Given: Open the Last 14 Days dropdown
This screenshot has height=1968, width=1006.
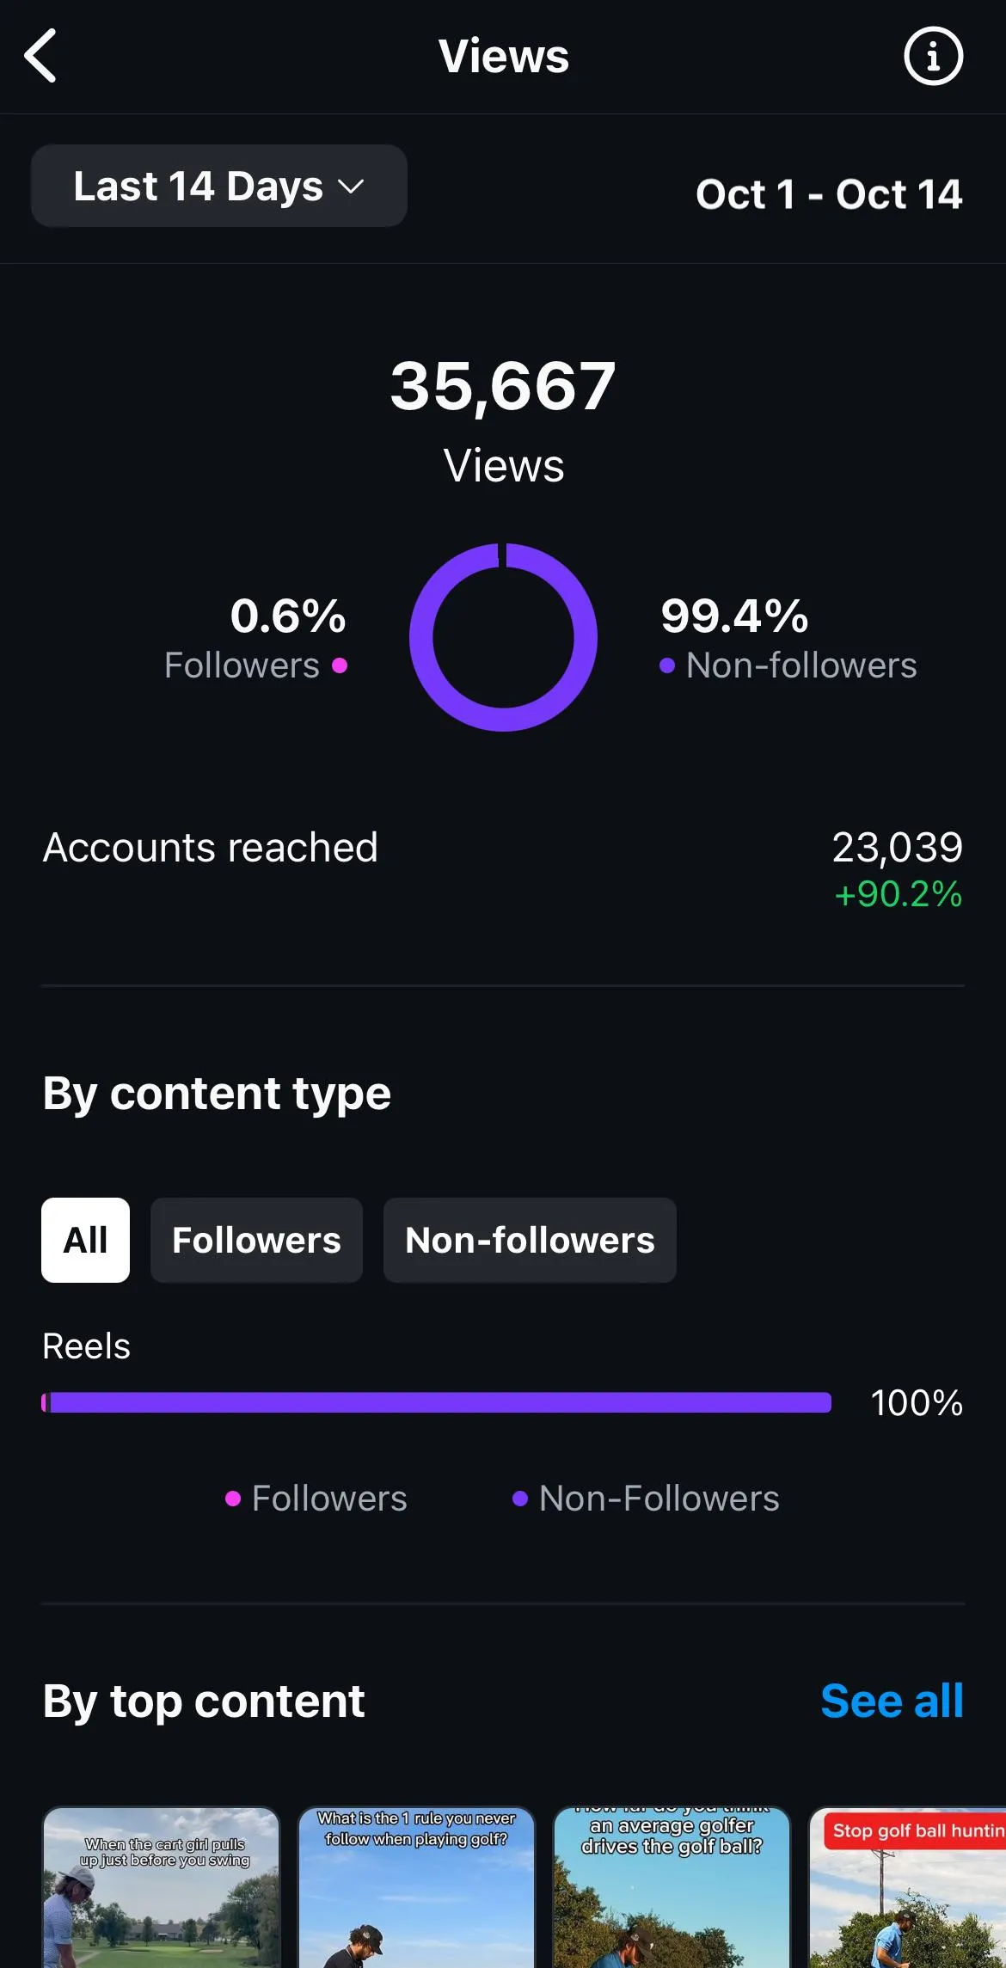Looking at the screenshot, I should pyautogui.click(x=219, y=186).
